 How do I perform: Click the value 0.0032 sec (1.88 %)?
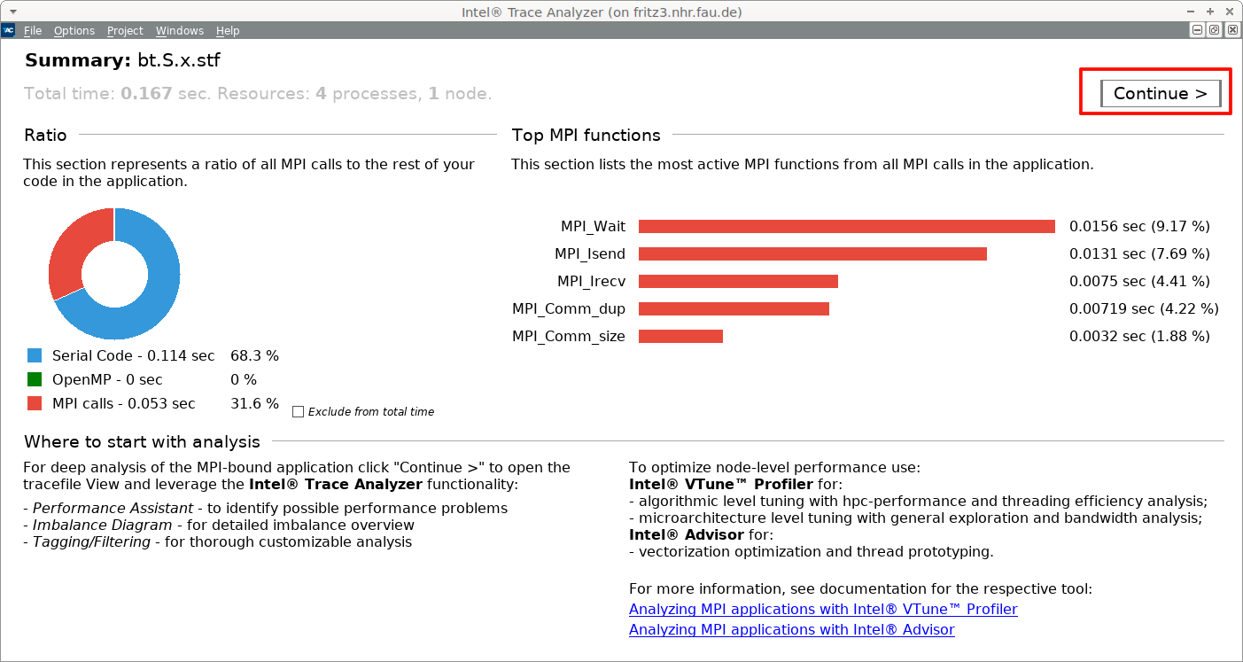[1139, 336]
